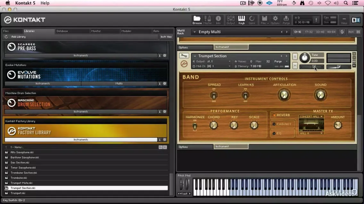Click the Instr Nav button
Image resolution: width=364 pixels, height=204 pixels.
coord(166,37)
